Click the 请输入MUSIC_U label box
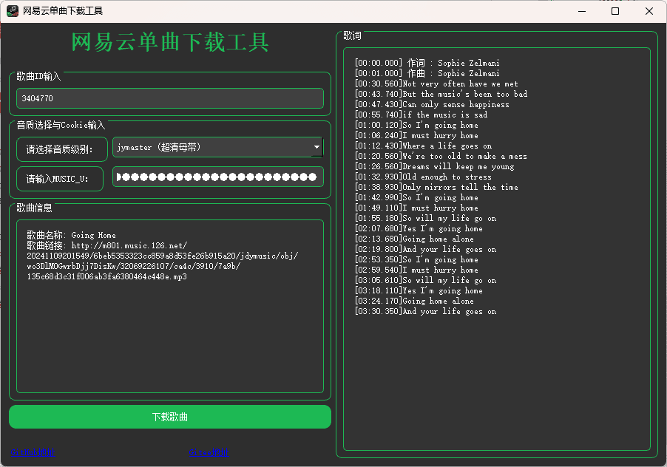Viewport: 667px width, 467px height. click(x=59, y=179)
